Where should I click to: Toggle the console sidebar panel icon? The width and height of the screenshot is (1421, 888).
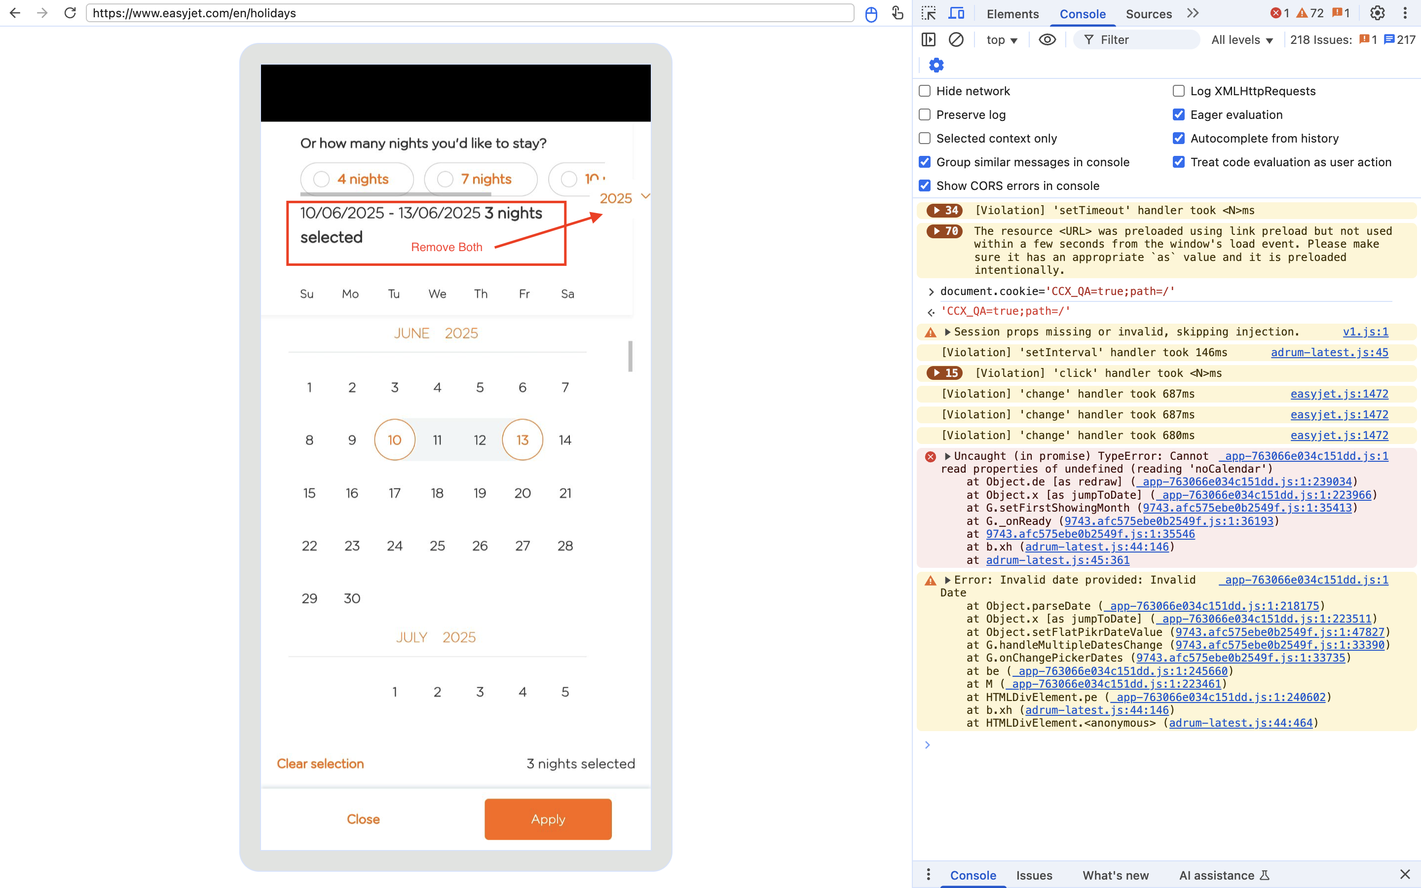[x=929, y=39]
